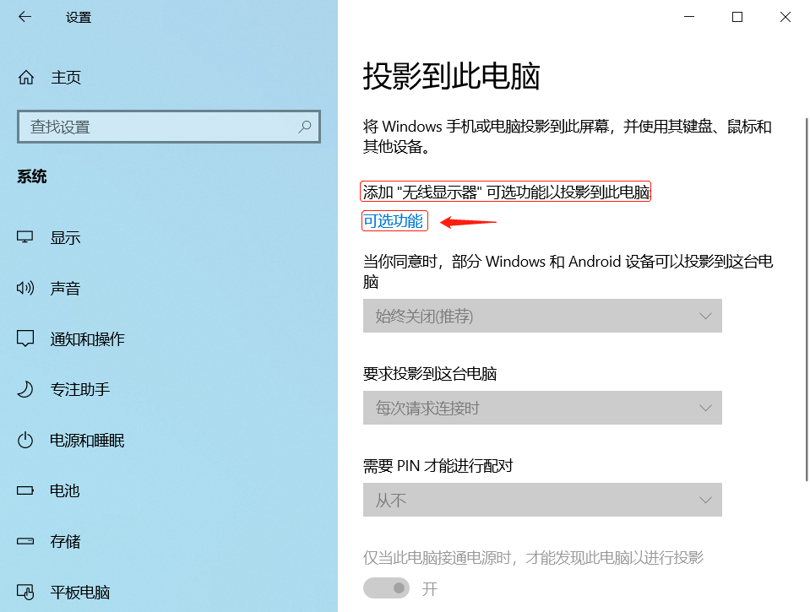Screen dimensions: 810x612
Task: Click the 可选功能 link
Action: (x=394, y=220)
